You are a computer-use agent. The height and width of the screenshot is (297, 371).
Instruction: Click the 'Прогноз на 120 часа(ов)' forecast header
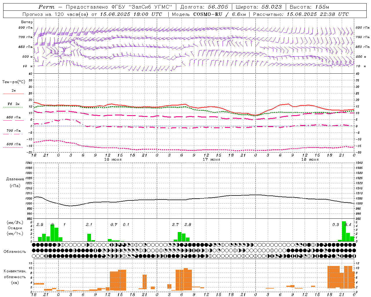coord(55,14)
